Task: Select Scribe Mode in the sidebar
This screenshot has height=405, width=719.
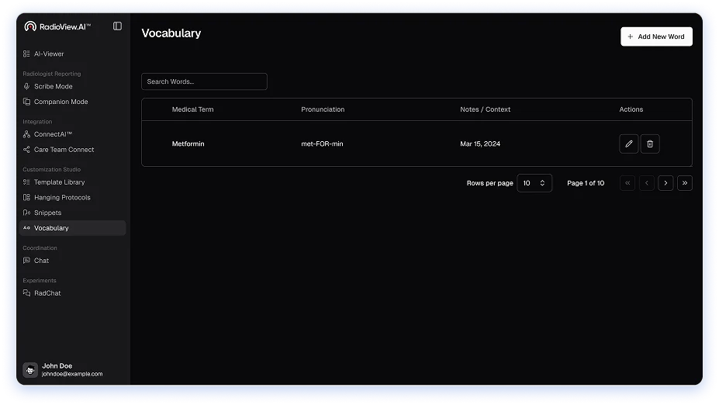Action: pyautogui.click(x=53, y=86)
